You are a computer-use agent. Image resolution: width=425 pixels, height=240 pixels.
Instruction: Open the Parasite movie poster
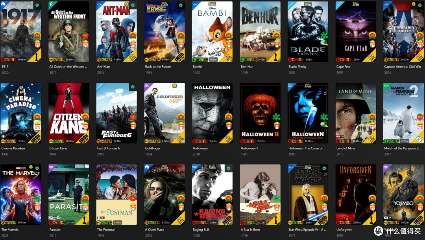[68, 194]
